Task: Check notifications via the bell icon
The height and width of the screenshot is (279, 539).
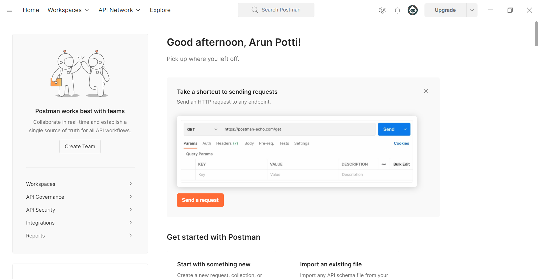Action: coord(397,10)
